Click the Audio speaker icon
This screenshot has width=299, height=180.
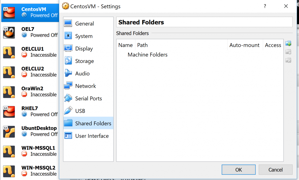click(68, 73)
